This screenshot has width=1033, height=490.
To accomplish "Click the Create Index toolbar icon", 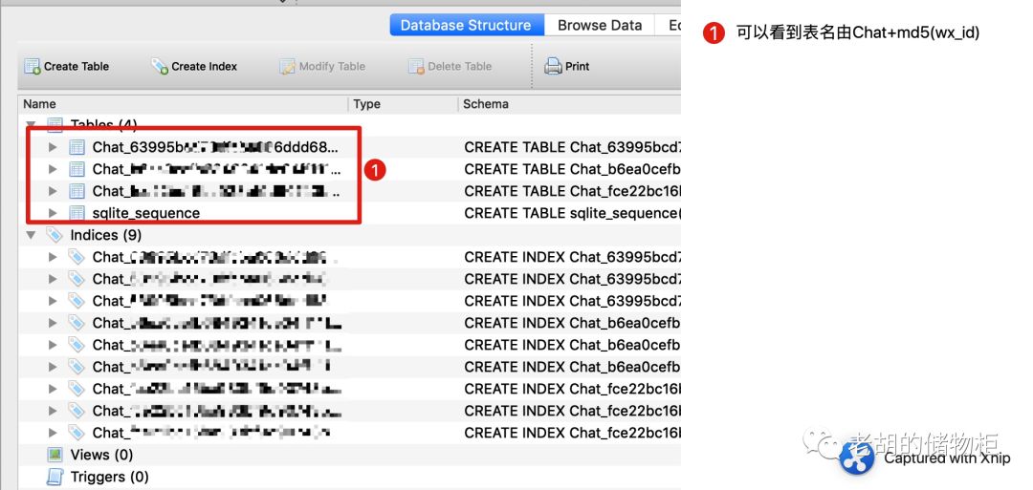I will pos(160,67).
